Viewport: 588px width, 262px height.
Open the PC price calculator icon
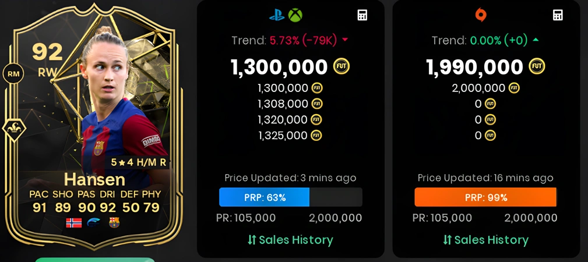558,15
